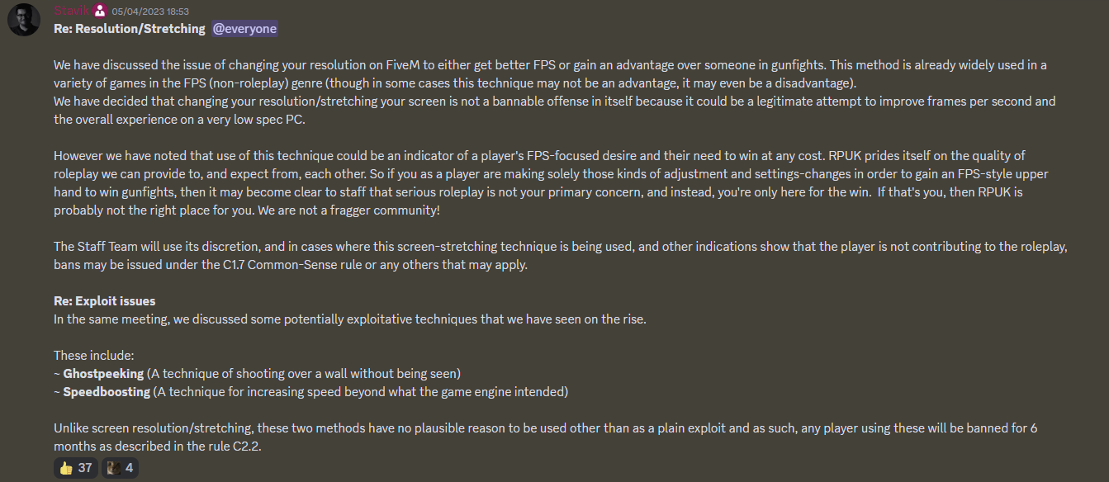Click the 05/04/2023 18:53 timestamp
The width and height of the screenshot is (1109, 482).
point(150,12)
